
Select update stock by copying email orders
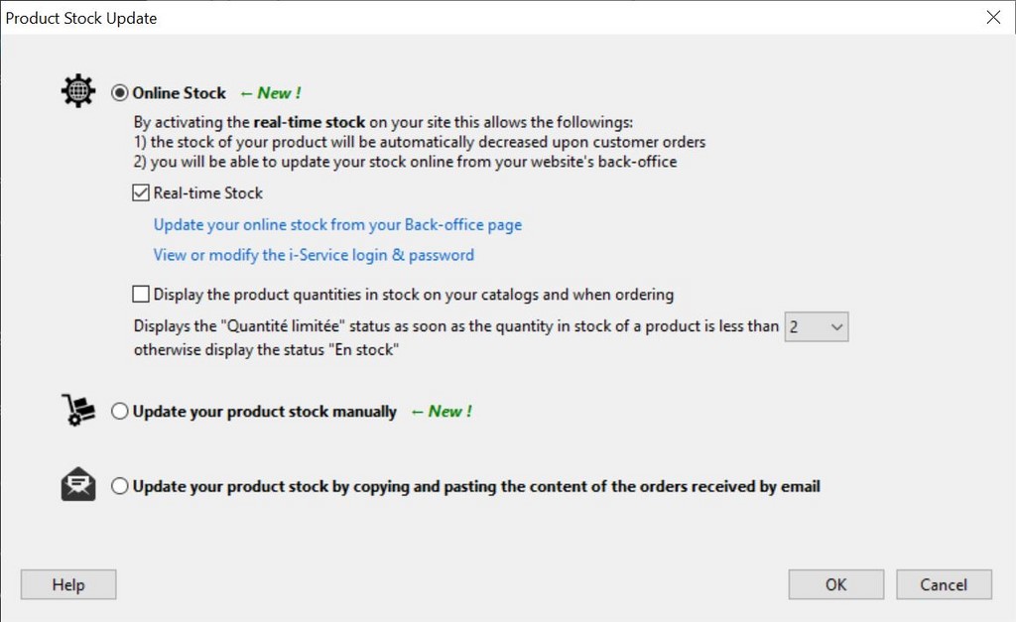[x=120, y=486]
